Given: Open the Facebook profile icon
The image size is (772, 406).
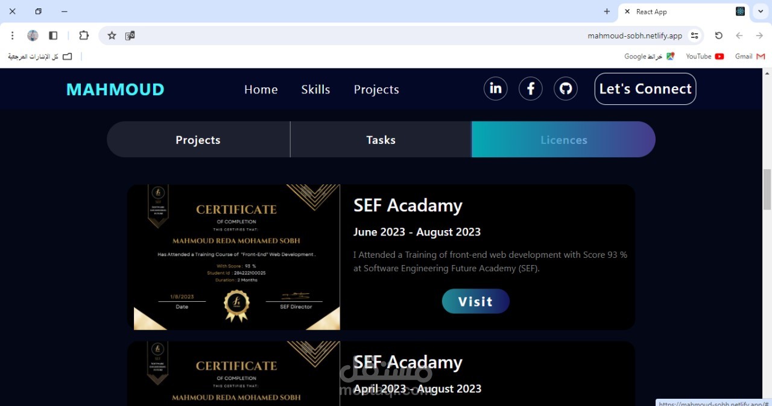Looking at the screenshot, I should tap(530, 89).
